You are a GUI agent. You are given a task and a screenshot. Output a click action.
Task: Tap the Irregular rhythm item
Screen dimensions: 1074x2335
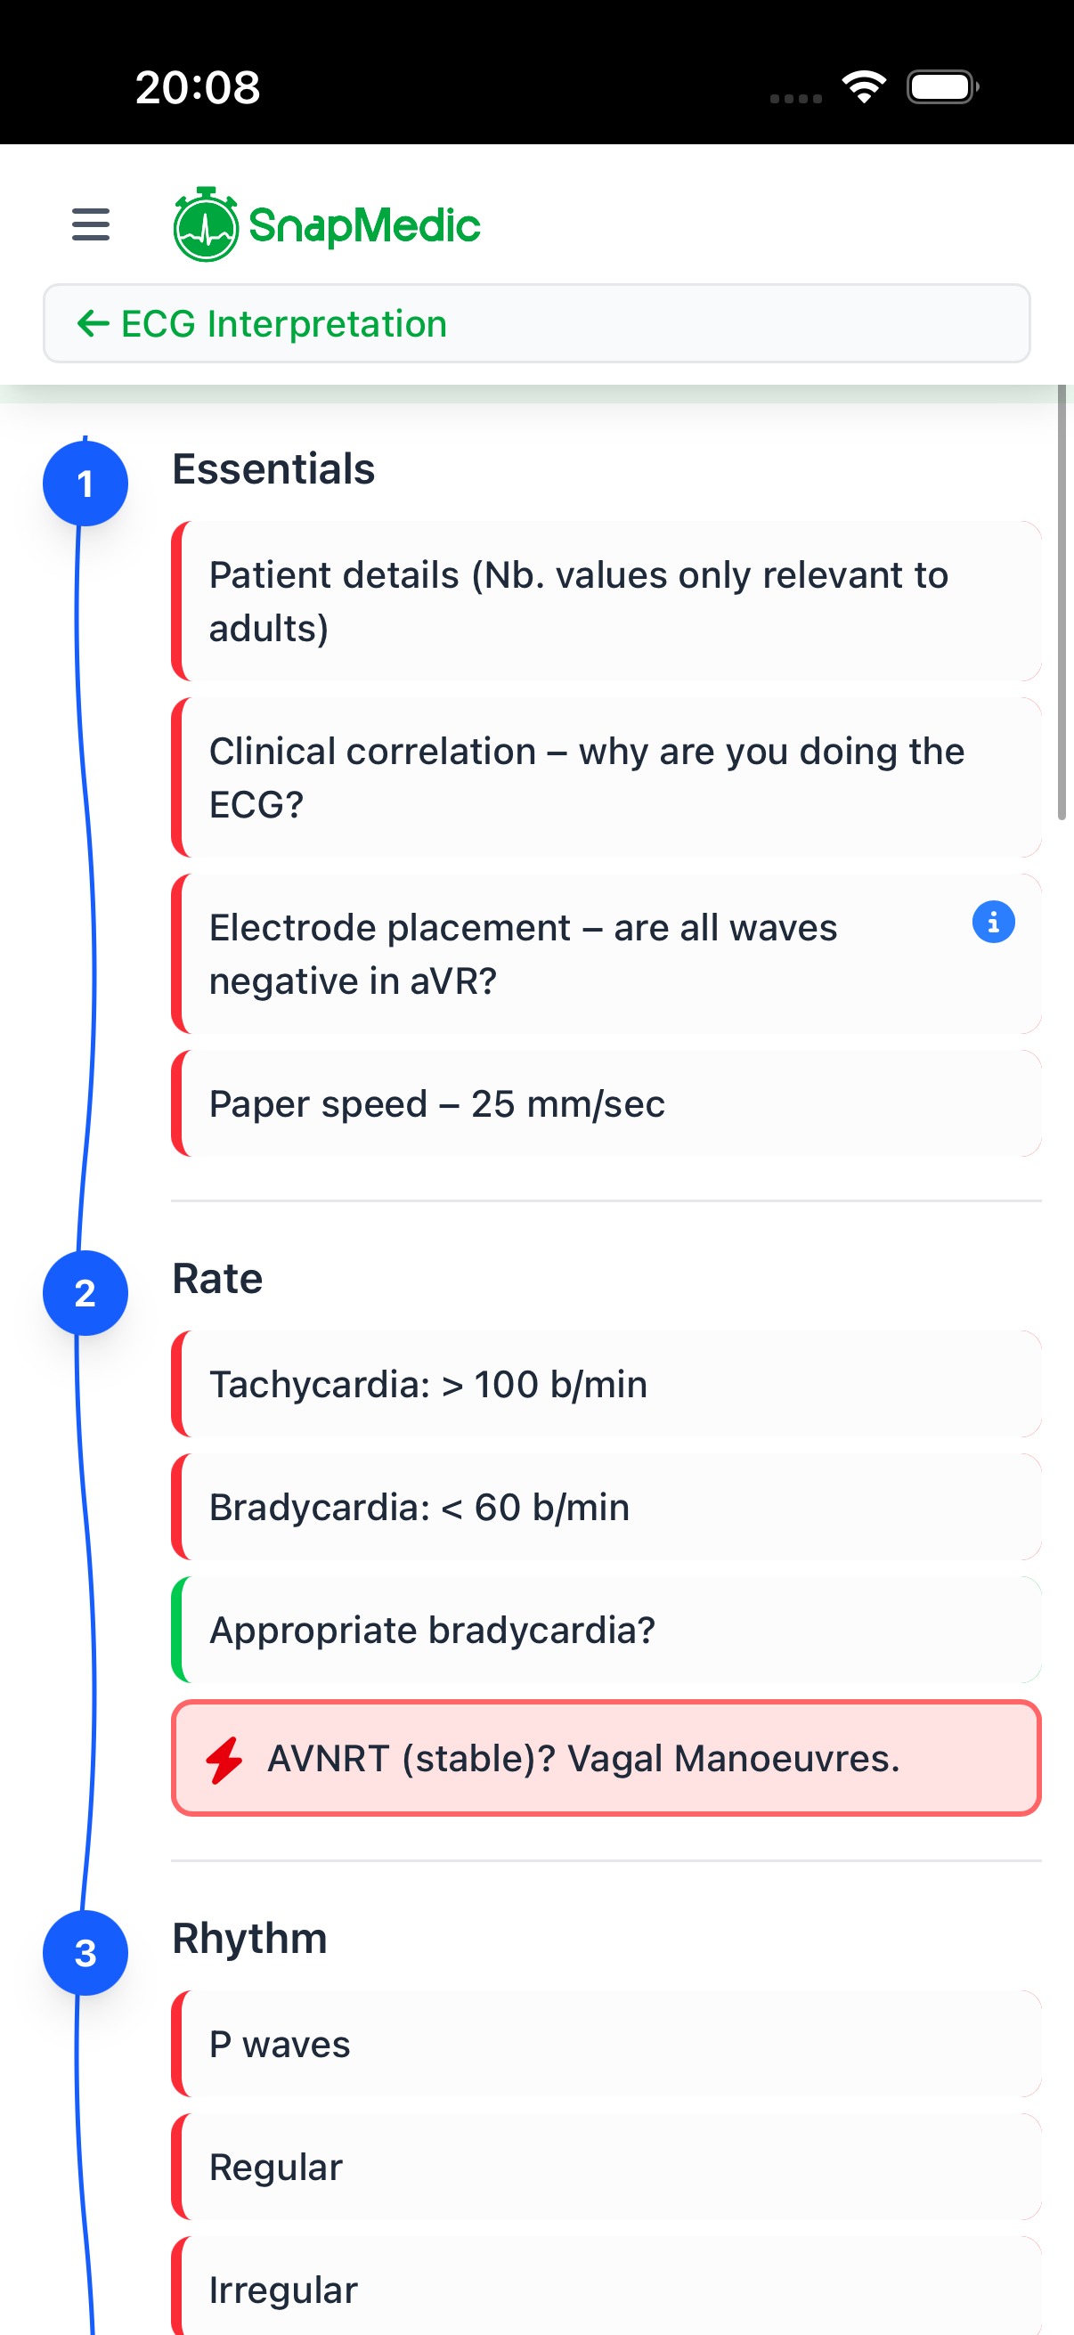click(606, 2289)
